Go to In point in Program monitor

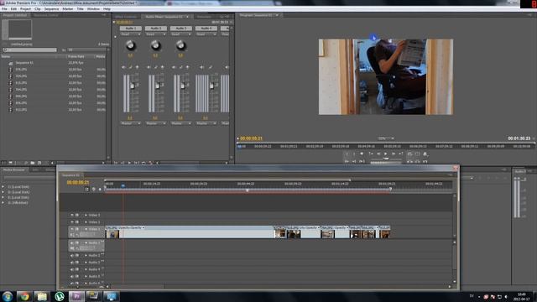click(347, 161)
